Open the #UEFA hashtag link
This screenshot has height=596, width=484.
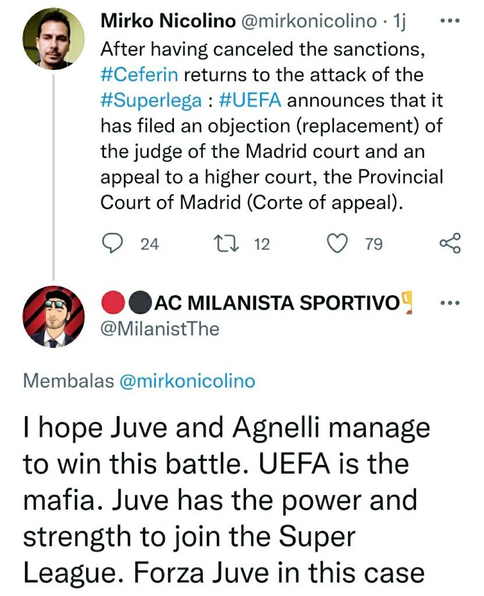tap(250, 100)
